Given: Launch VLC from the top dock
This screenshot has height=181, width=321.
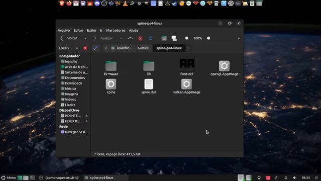Looking at the screenshot, I should (x=125, y=3).
